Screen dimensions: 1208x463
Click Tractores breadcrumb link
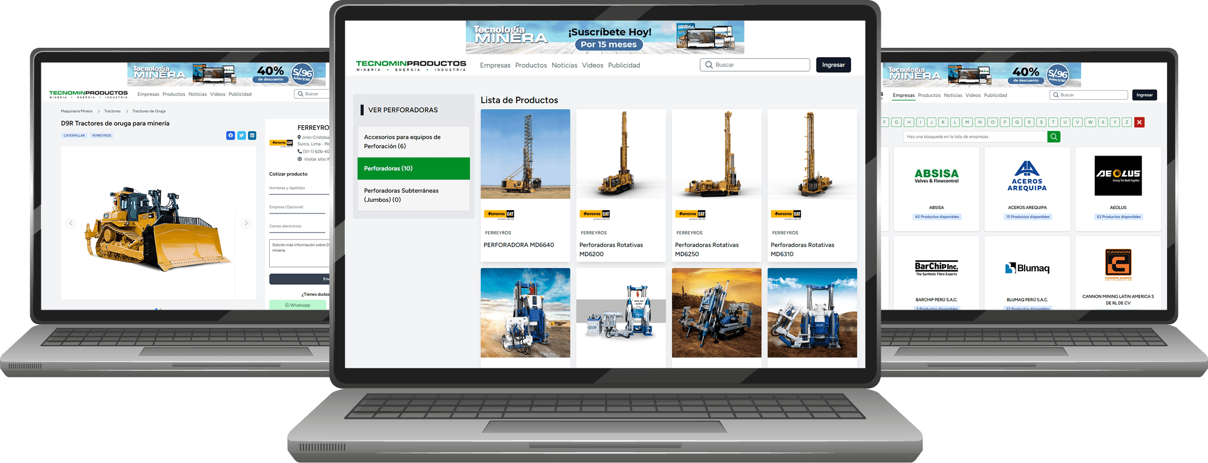tap(112, 111)
